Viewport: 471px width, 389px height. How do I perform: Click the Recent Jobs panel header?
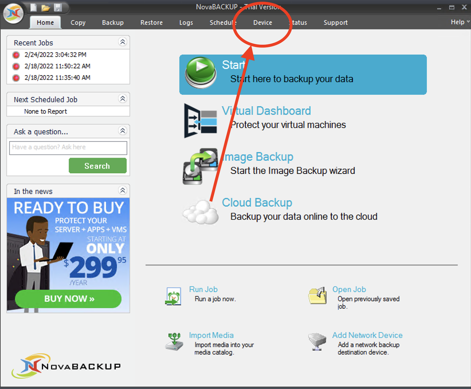click(x=68, y=43)
